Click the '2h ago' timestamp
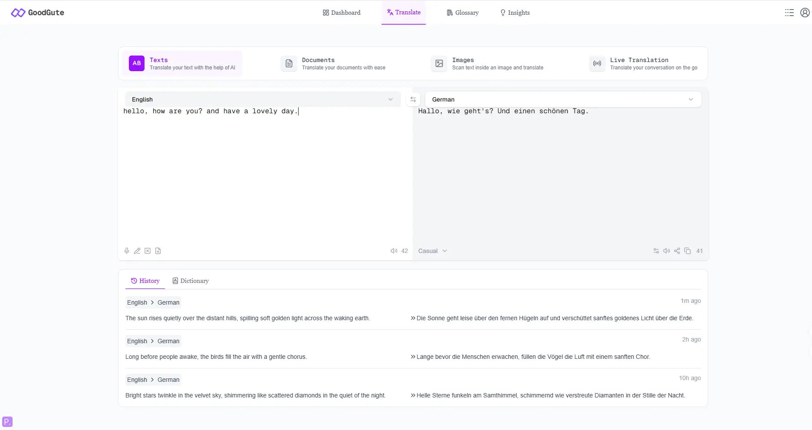This screenshot has width=812, height=430. point(691,339)
